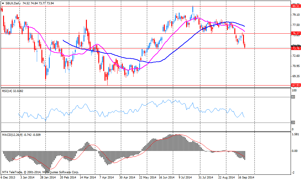The height and width of the screenshot is (180, 303).
Task: Click the 79.10 price axis value
Action: (x=296, y=15)
